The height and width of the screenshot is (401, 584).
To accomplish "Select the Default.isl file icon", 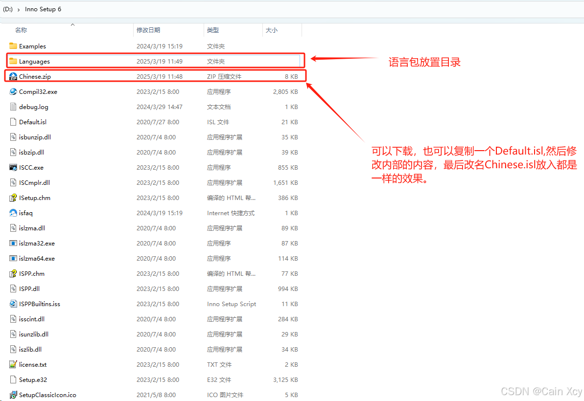I will [x=13, y=122].
